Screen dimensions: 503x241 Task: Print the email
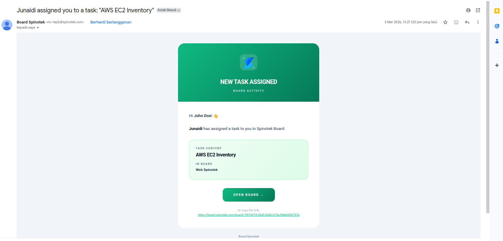point(468,10)
